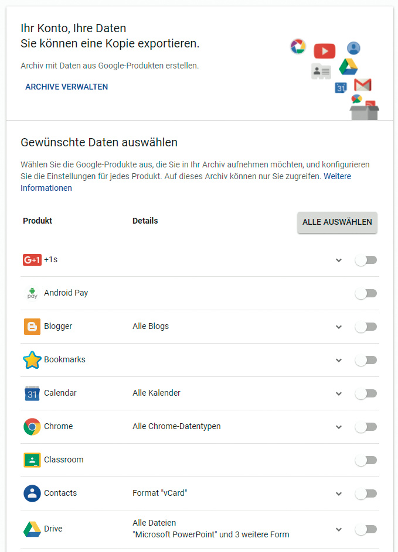Switch on the +1s toggle
This screenshot has height=552, width=398.
pos(366,260)
